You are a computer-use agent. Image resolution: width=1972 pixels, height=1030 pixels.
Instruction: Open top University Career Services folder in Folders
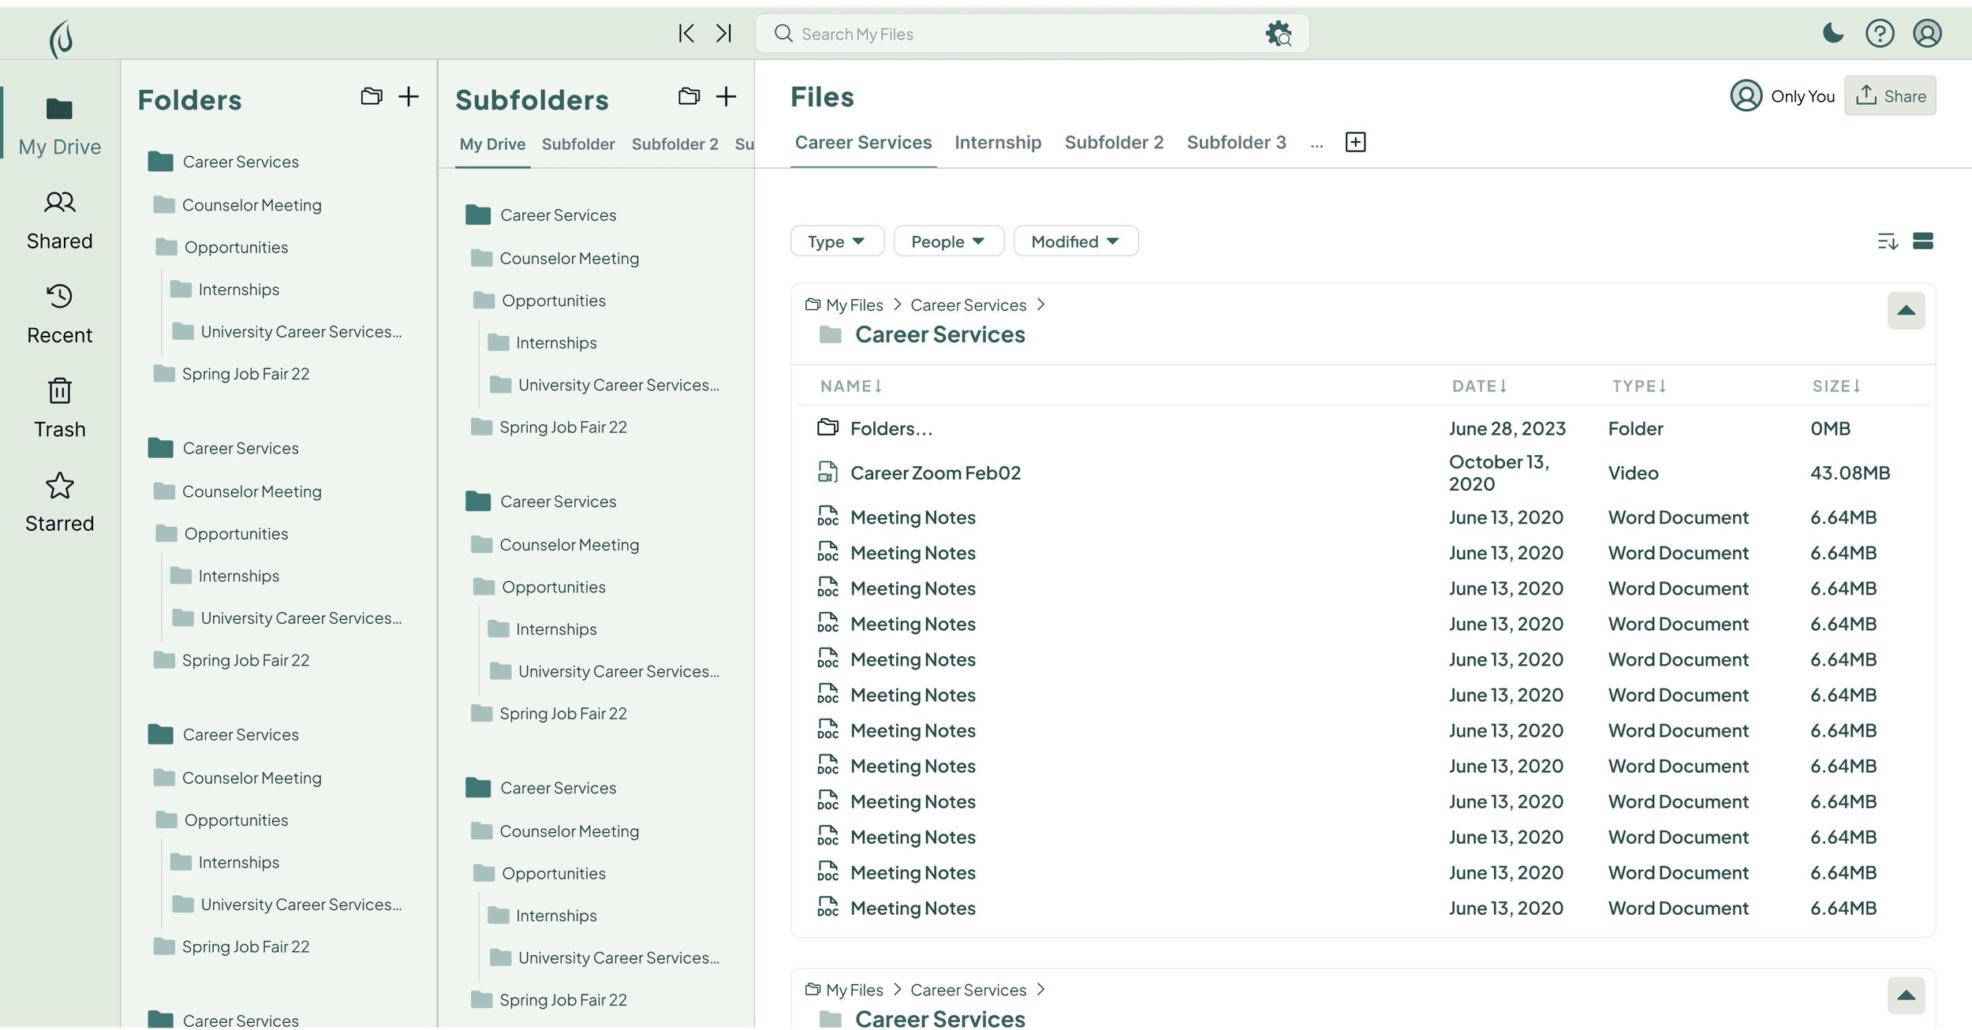287,332
